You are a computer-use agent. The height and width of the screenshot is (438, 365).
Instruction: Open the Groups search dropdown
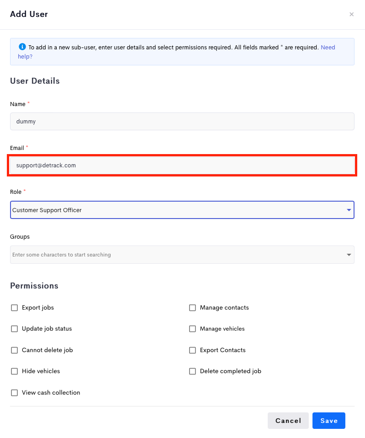tap(182, 255)
